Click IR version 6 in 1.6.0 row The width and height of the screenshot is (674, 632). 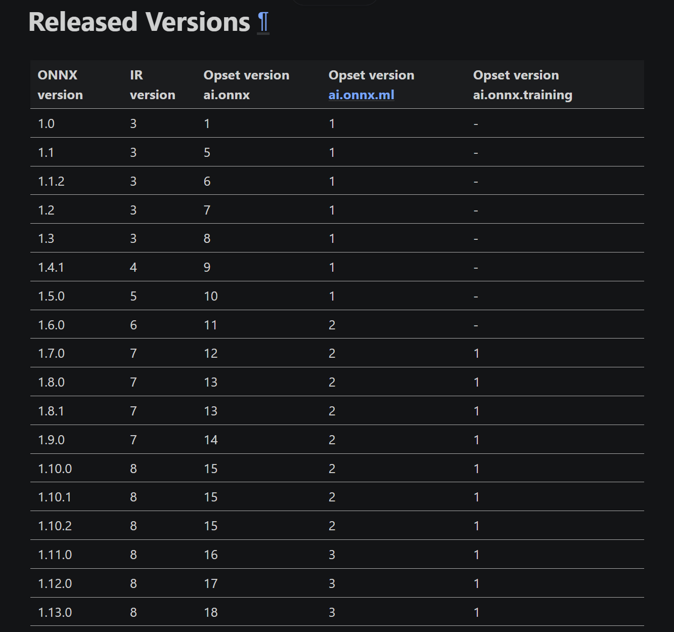click(x=133, y=325)
